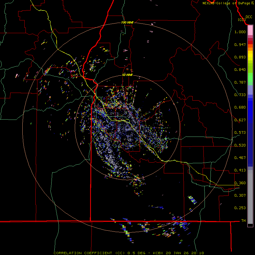This screenshot has width=255, height=255.
Task: Click the 0.520 scale value
Action: point(240,145)
